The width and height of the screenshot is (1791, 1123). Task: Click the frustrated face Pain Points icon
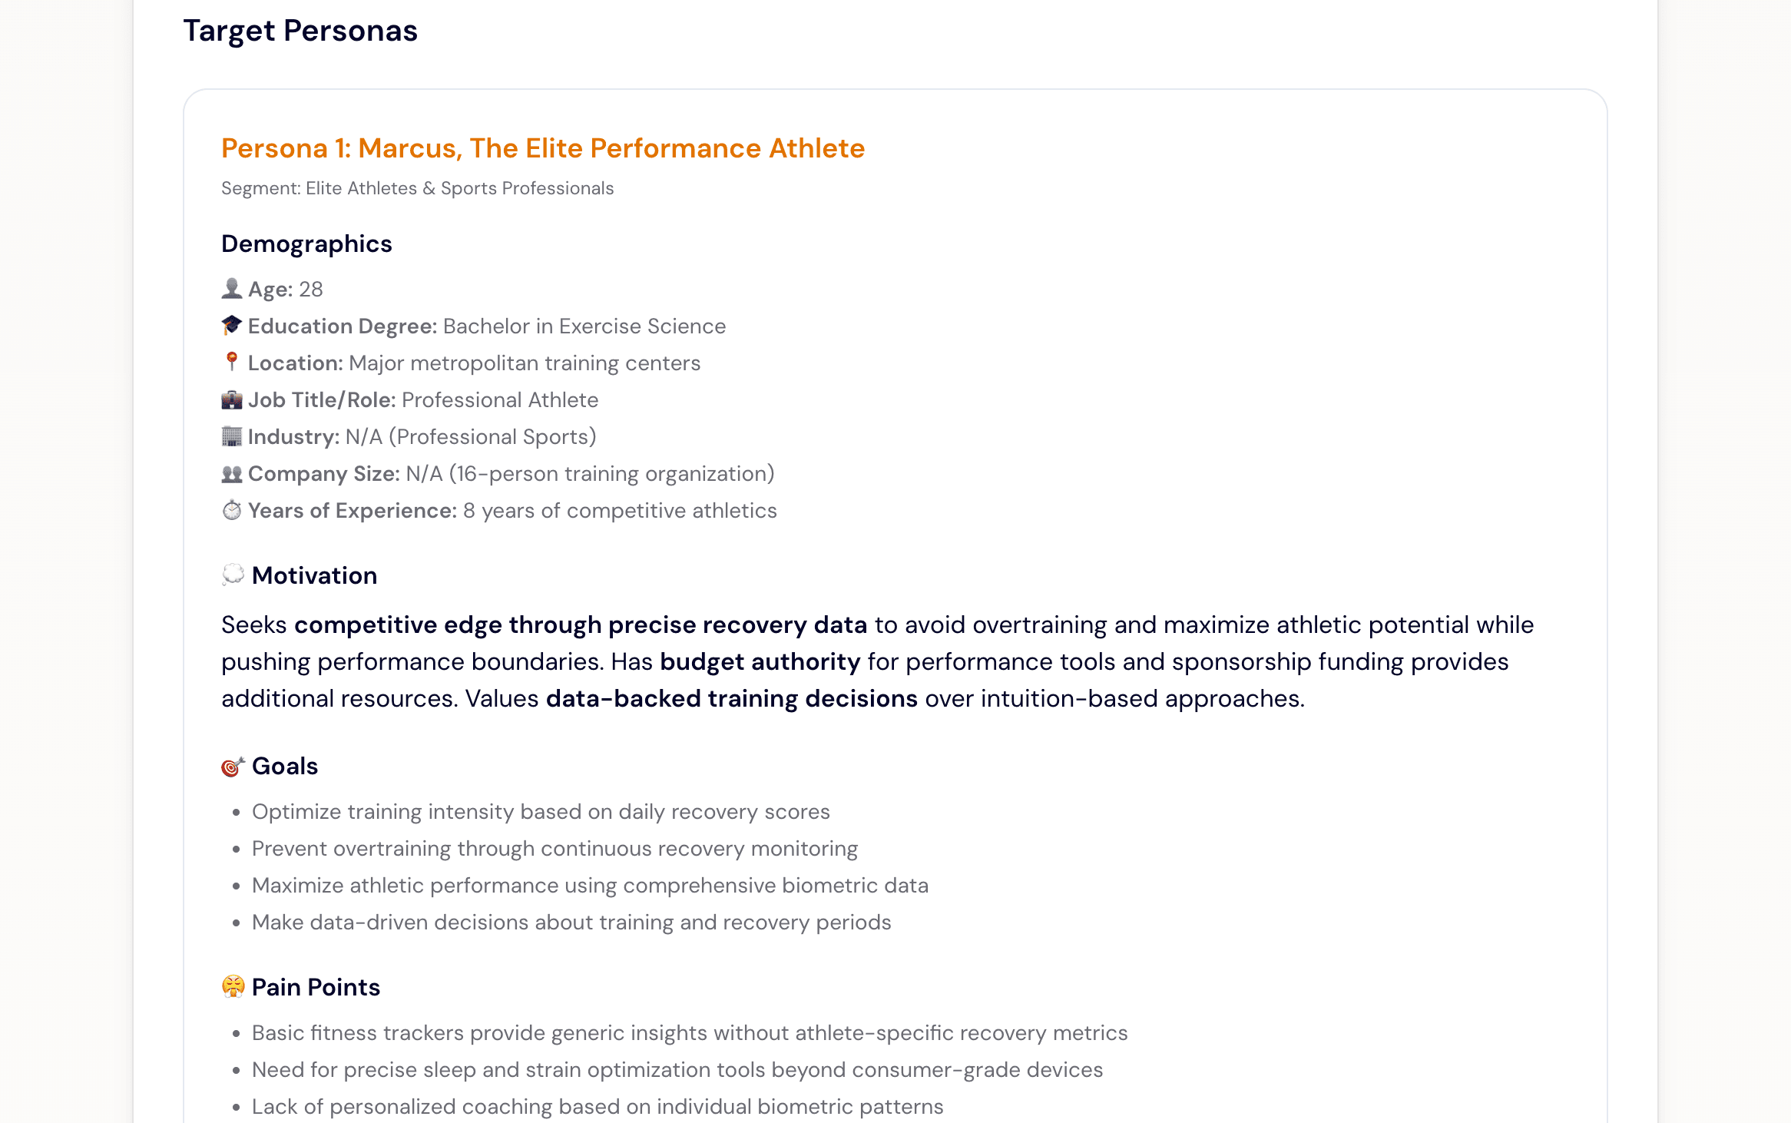coord(233,987)
